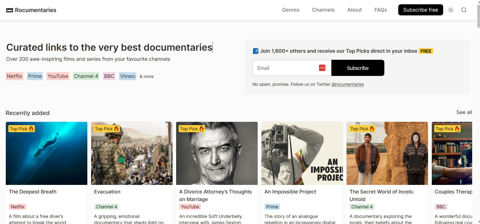Go to the About page
This screenshot has height=224, width=480.
(354, 10)
